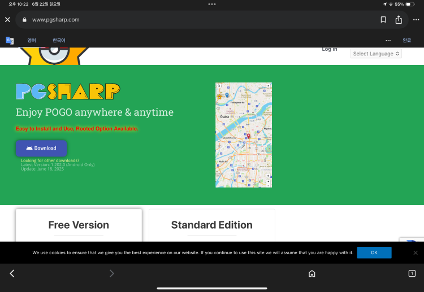Open the tabs overview counter
This screenshot has width=424, height=292.
point(412,273)
